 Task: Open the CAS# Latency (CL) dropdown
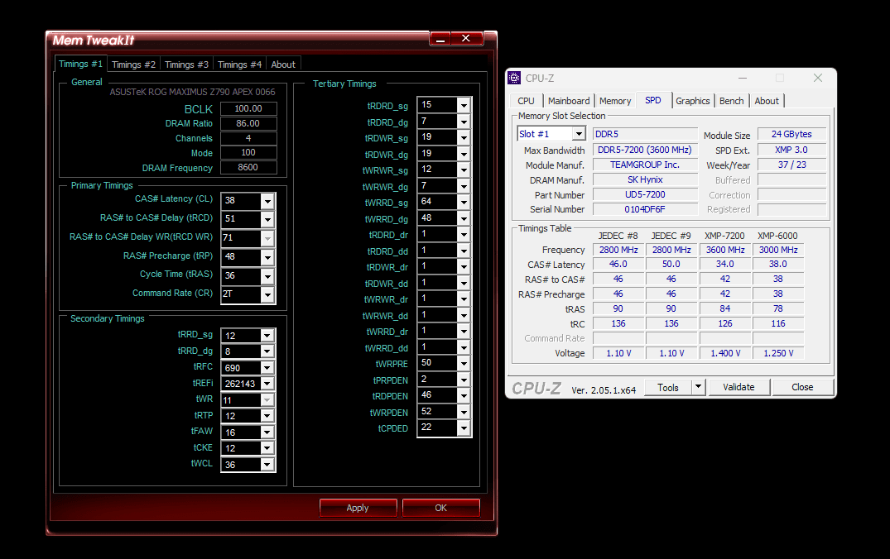click(267, 201)
